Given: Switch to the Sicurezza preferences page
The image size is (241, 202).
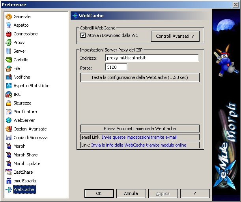Looking at the screenshot, I should pyautogui.click(x=22, y=103).
